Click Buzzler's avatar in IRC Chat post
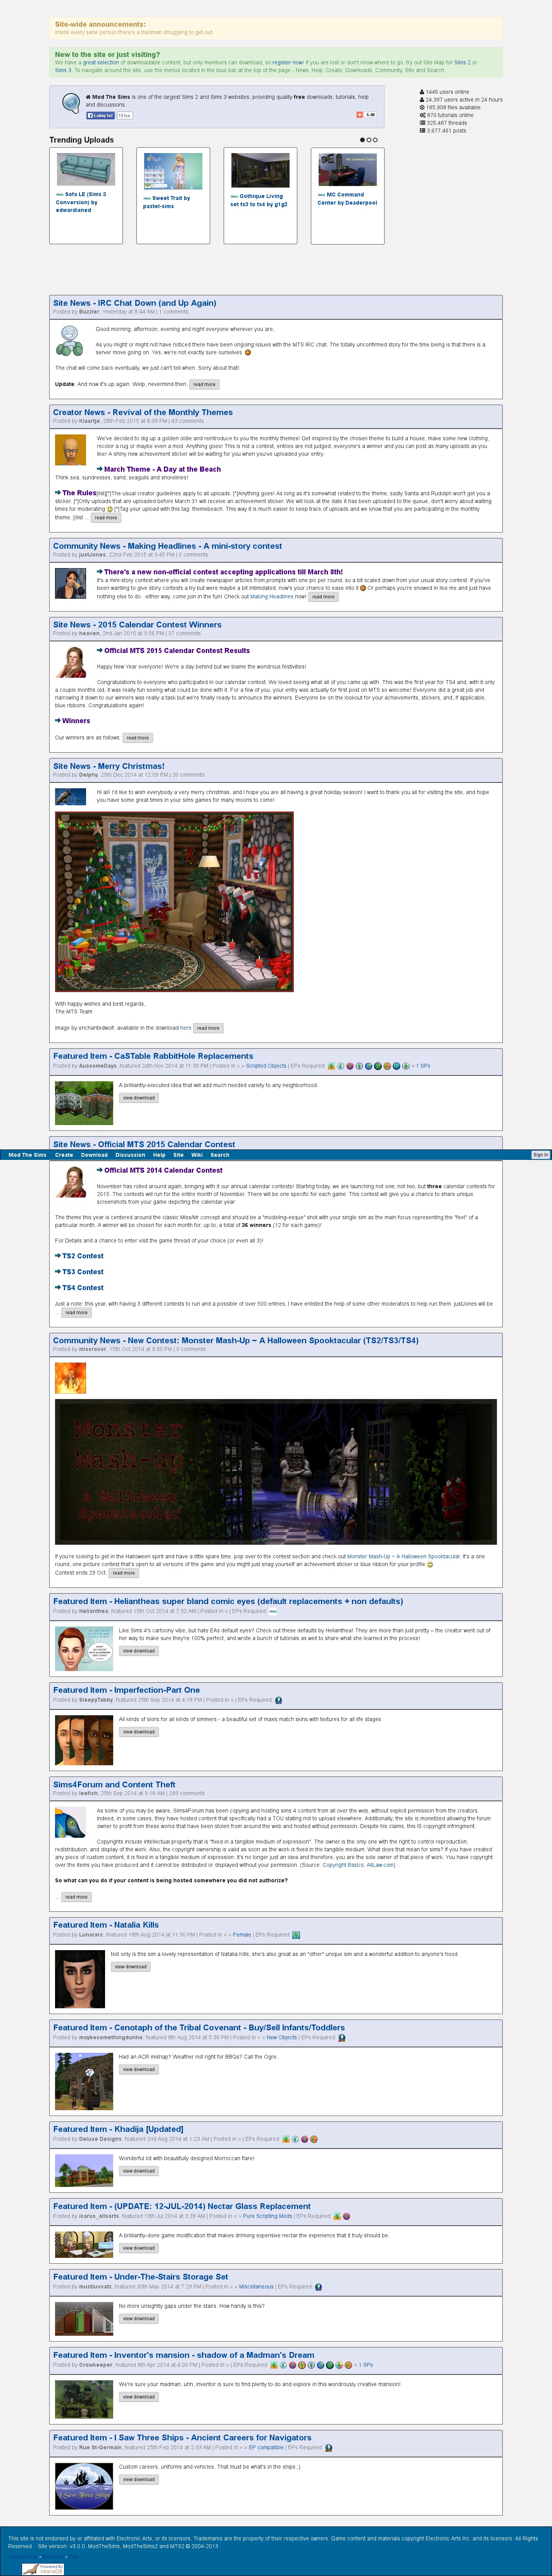 point(70,340)
